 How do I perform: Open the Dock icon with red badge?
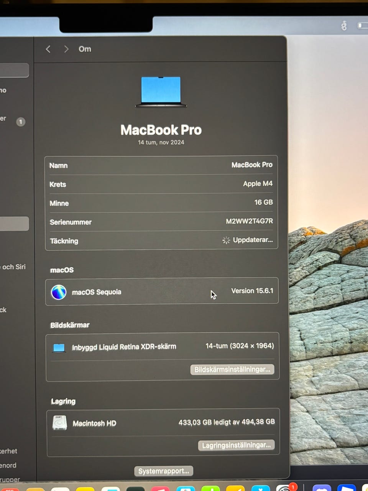[286, 488]
